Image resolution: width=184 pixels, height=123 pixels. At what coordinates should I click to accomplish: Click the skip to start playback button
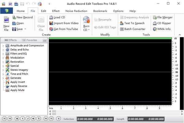coord(4,118)
